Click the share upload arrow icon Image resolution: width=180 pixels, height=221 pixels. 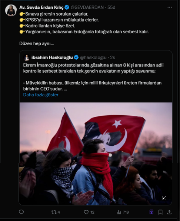click(x=169, y=212)
